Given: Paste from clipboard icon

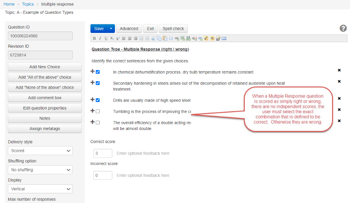Looking at the screenshot, I should [165, 38].
